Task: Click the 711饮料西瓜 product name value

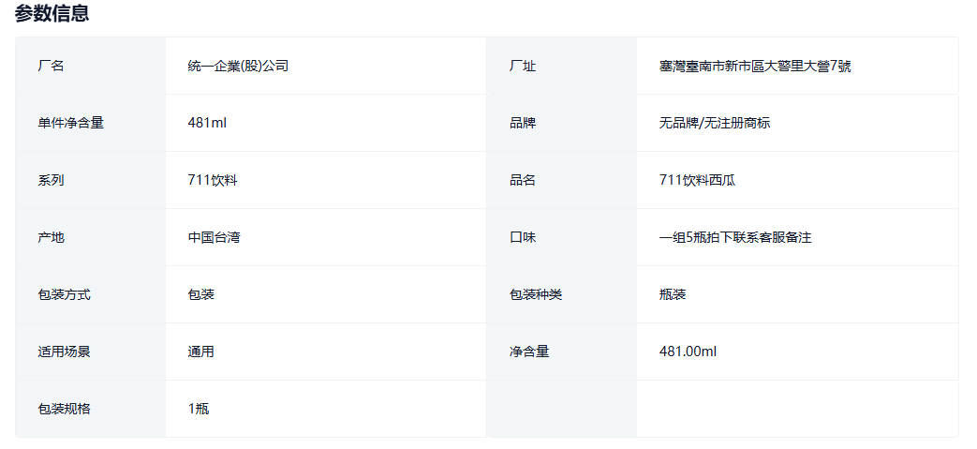Action: click(x=697, y=180)
